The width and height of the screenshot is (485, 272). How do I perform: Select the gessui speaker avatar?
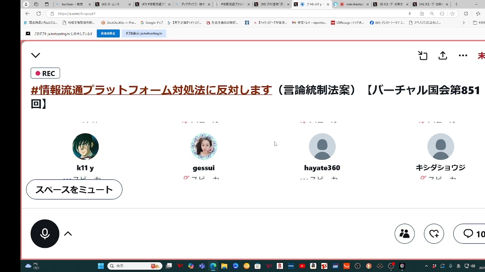coord(203,147)
